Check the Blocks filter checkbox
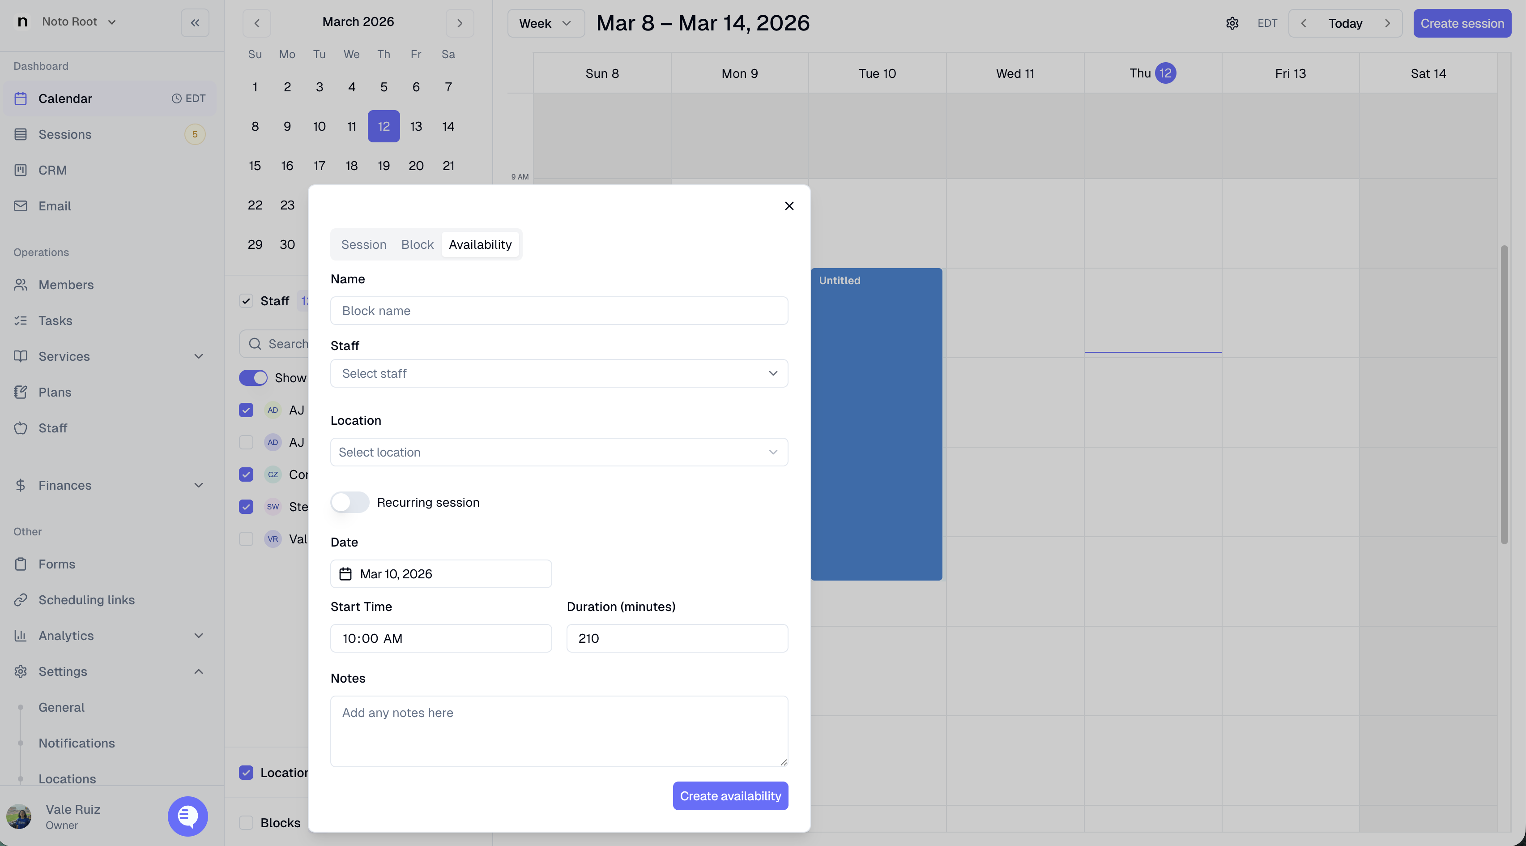The image size is (1526, 846). click(x=246, y=823)
